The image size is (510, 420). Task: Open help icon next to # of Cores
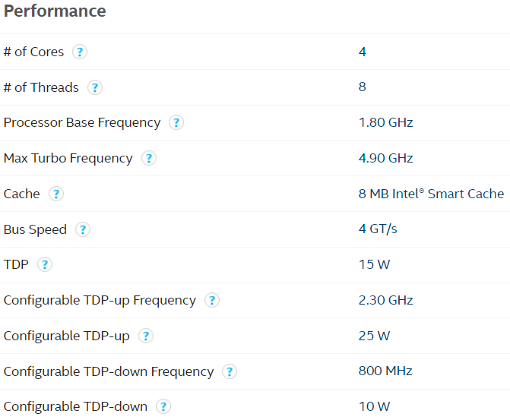point(80,52)
